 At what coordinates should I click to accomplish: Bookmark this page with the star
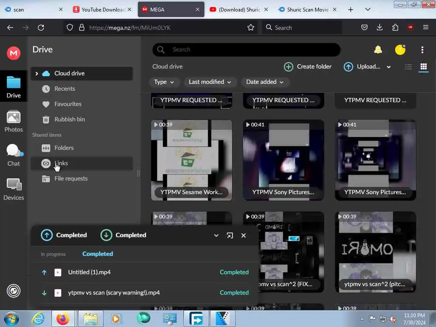pyautogui.click(x=250, y=28)
